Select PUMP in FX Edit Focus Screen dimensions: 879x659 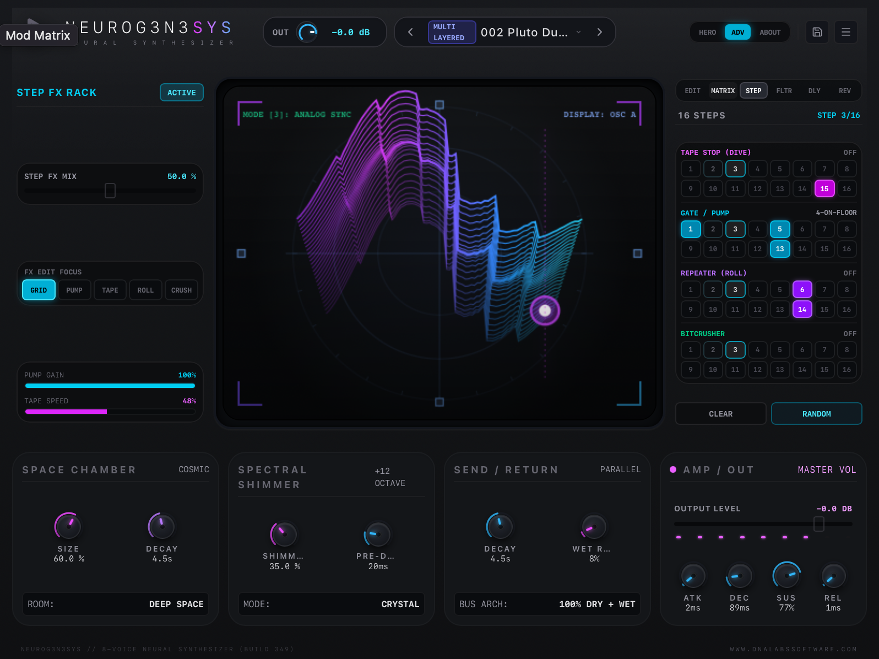74,290
